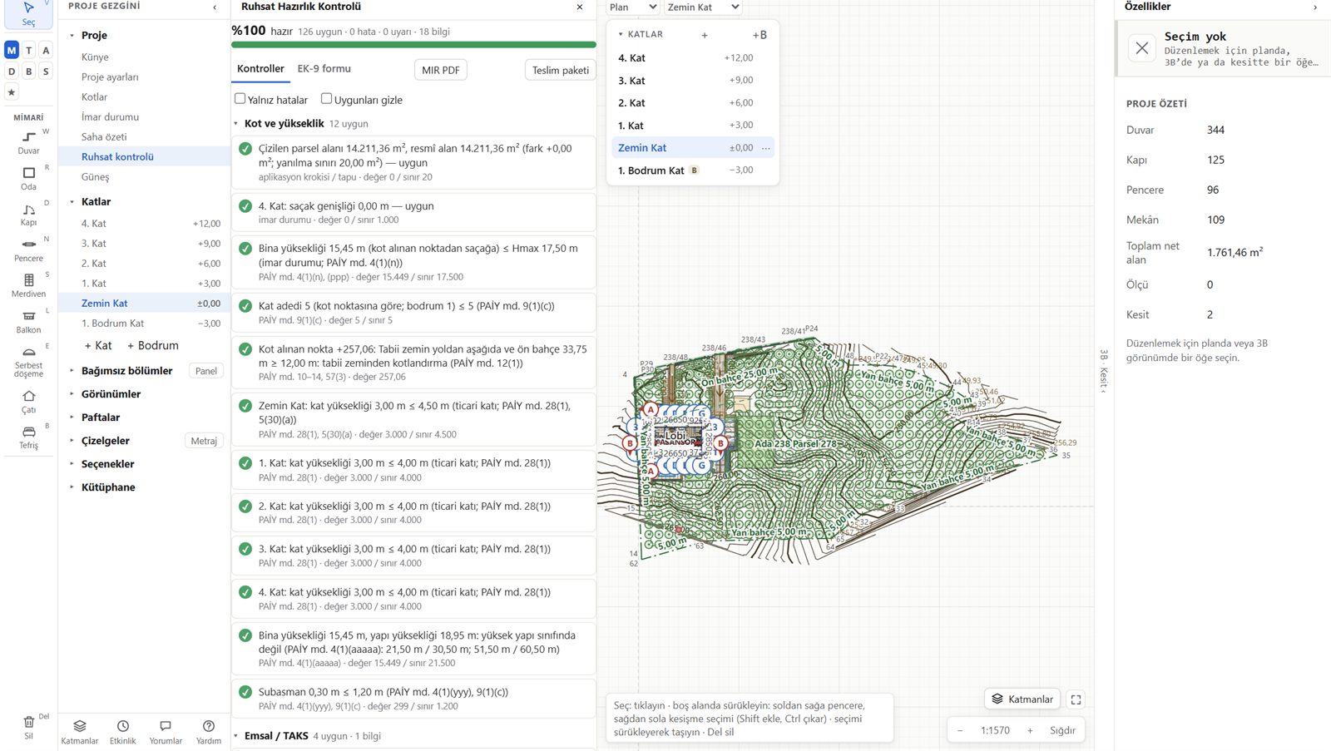Open the Plan view dropdown
Screen dimensions: 1331x751
(x=633, y=7)
